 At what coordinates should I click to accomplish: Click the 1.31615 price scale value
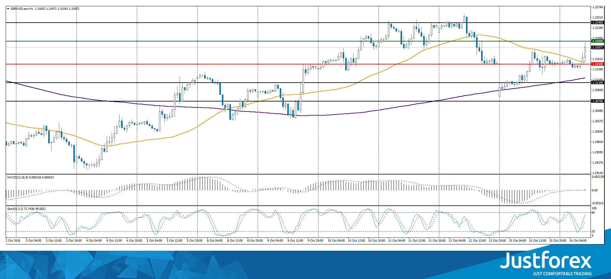point(597,59)
